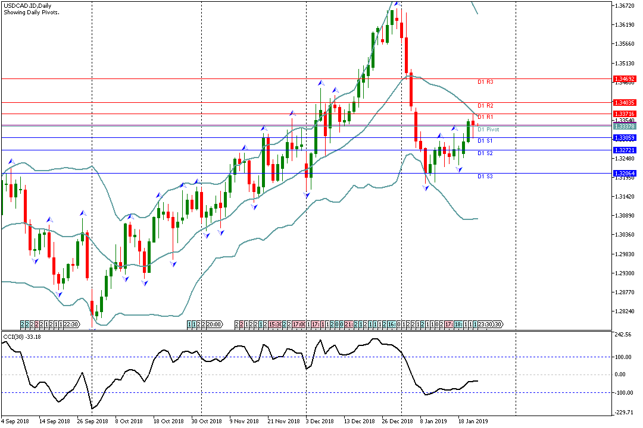Click the 242.56 CCI scale value

tap(623, 335)
